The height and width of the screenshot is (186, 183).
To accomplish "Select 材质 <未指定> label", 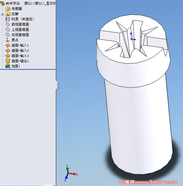I will click(x=23, y=19).
